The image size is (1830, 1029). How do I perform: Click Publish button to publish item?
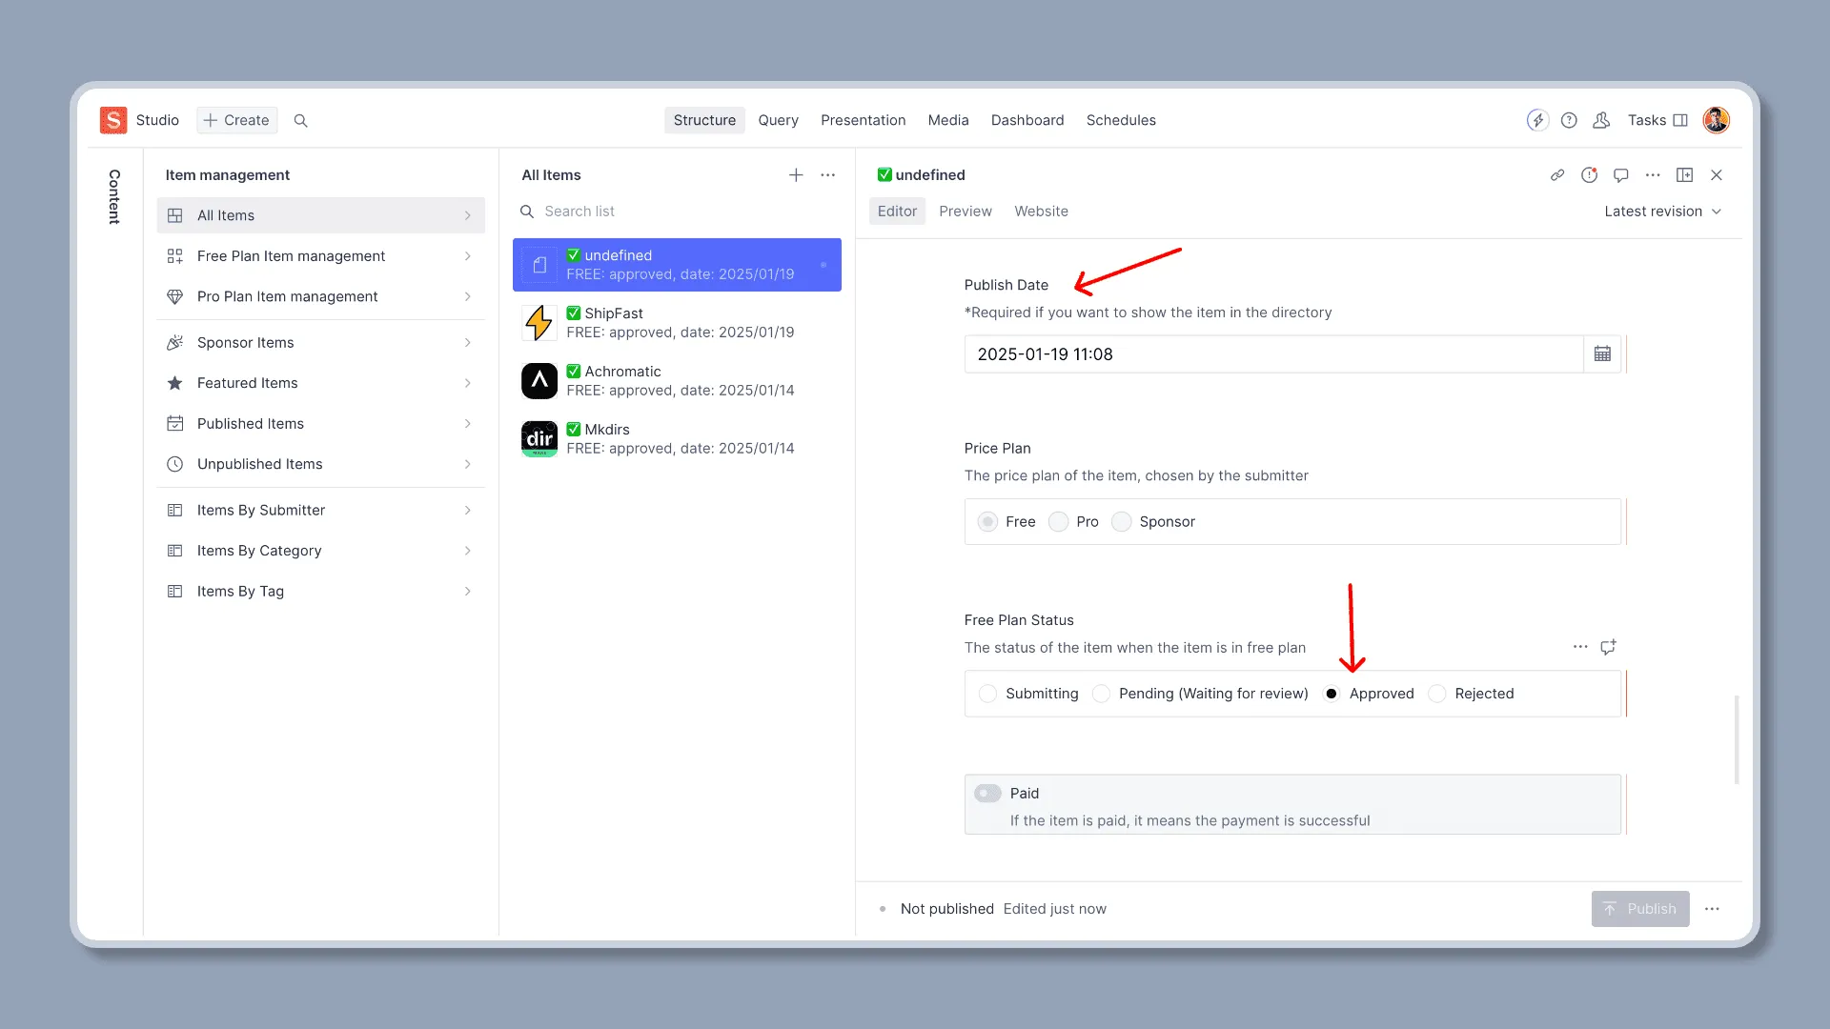(x=1639, y=908)
